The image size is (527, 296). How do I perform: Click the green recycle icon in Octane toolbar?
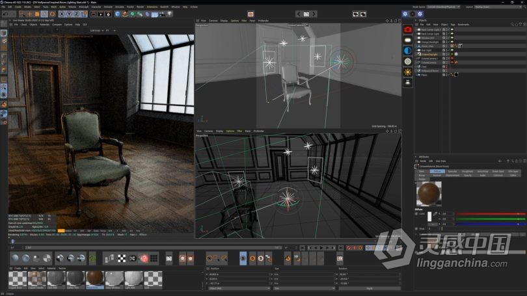pos(92,258)
